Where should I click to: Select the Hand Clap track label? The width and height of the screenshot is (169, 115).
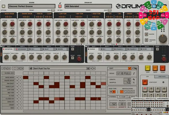click(x=8, y=86)
